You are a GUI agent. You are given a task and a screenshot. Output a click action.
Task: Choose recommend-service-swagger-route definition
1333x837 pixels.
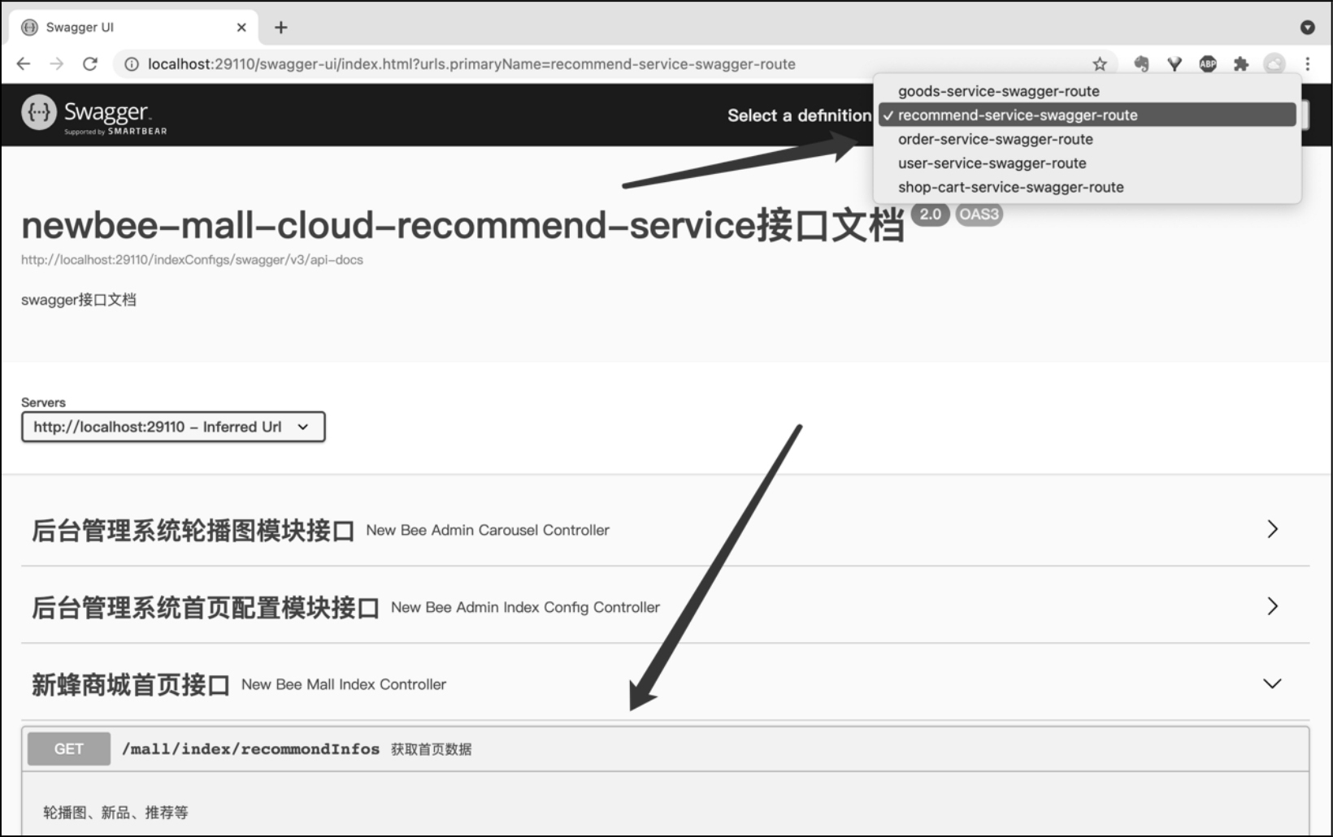point(1087,115)
